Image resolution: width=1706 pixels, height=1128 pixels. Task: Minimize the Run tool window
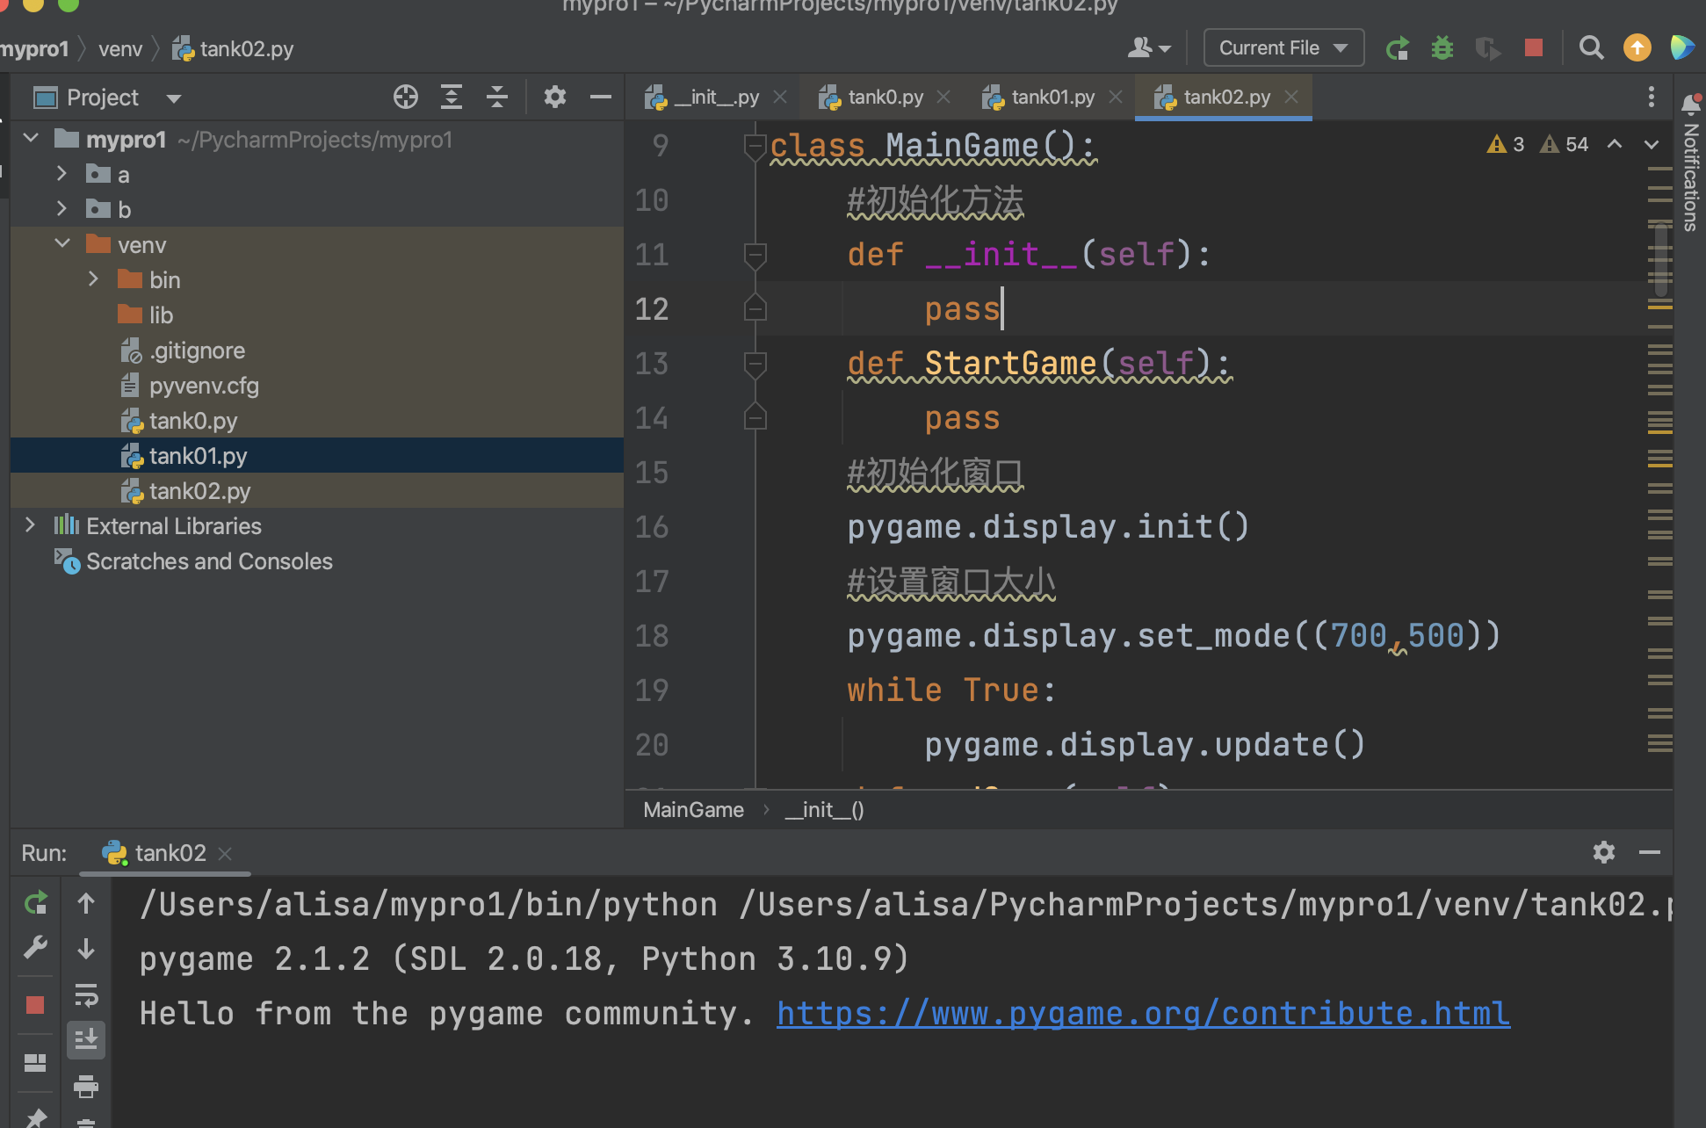1650,852
